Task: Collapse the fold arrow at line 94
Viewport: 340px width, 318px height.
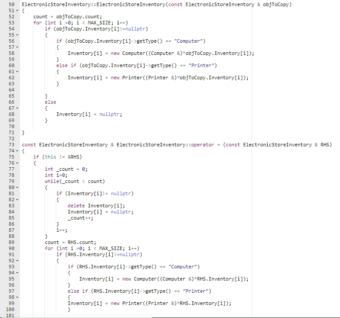Action: [x=17, y=273]
